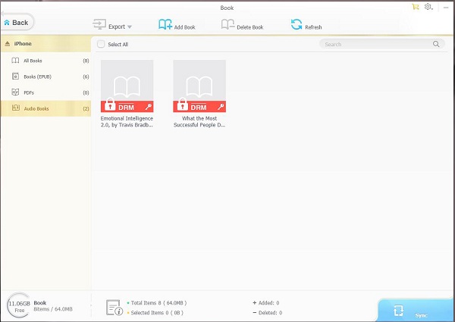455x322 pixels.
Task: Open settings via the gear icon
Action: click(x=428, y=7)
